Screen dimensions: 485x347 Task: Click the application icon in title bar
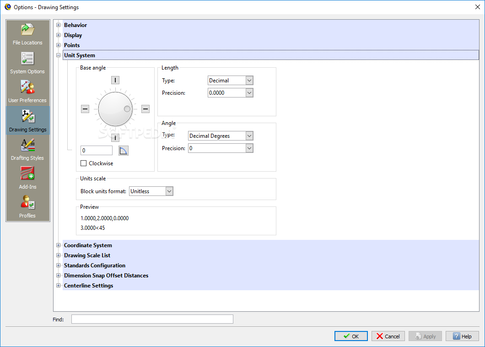(8, 7)
